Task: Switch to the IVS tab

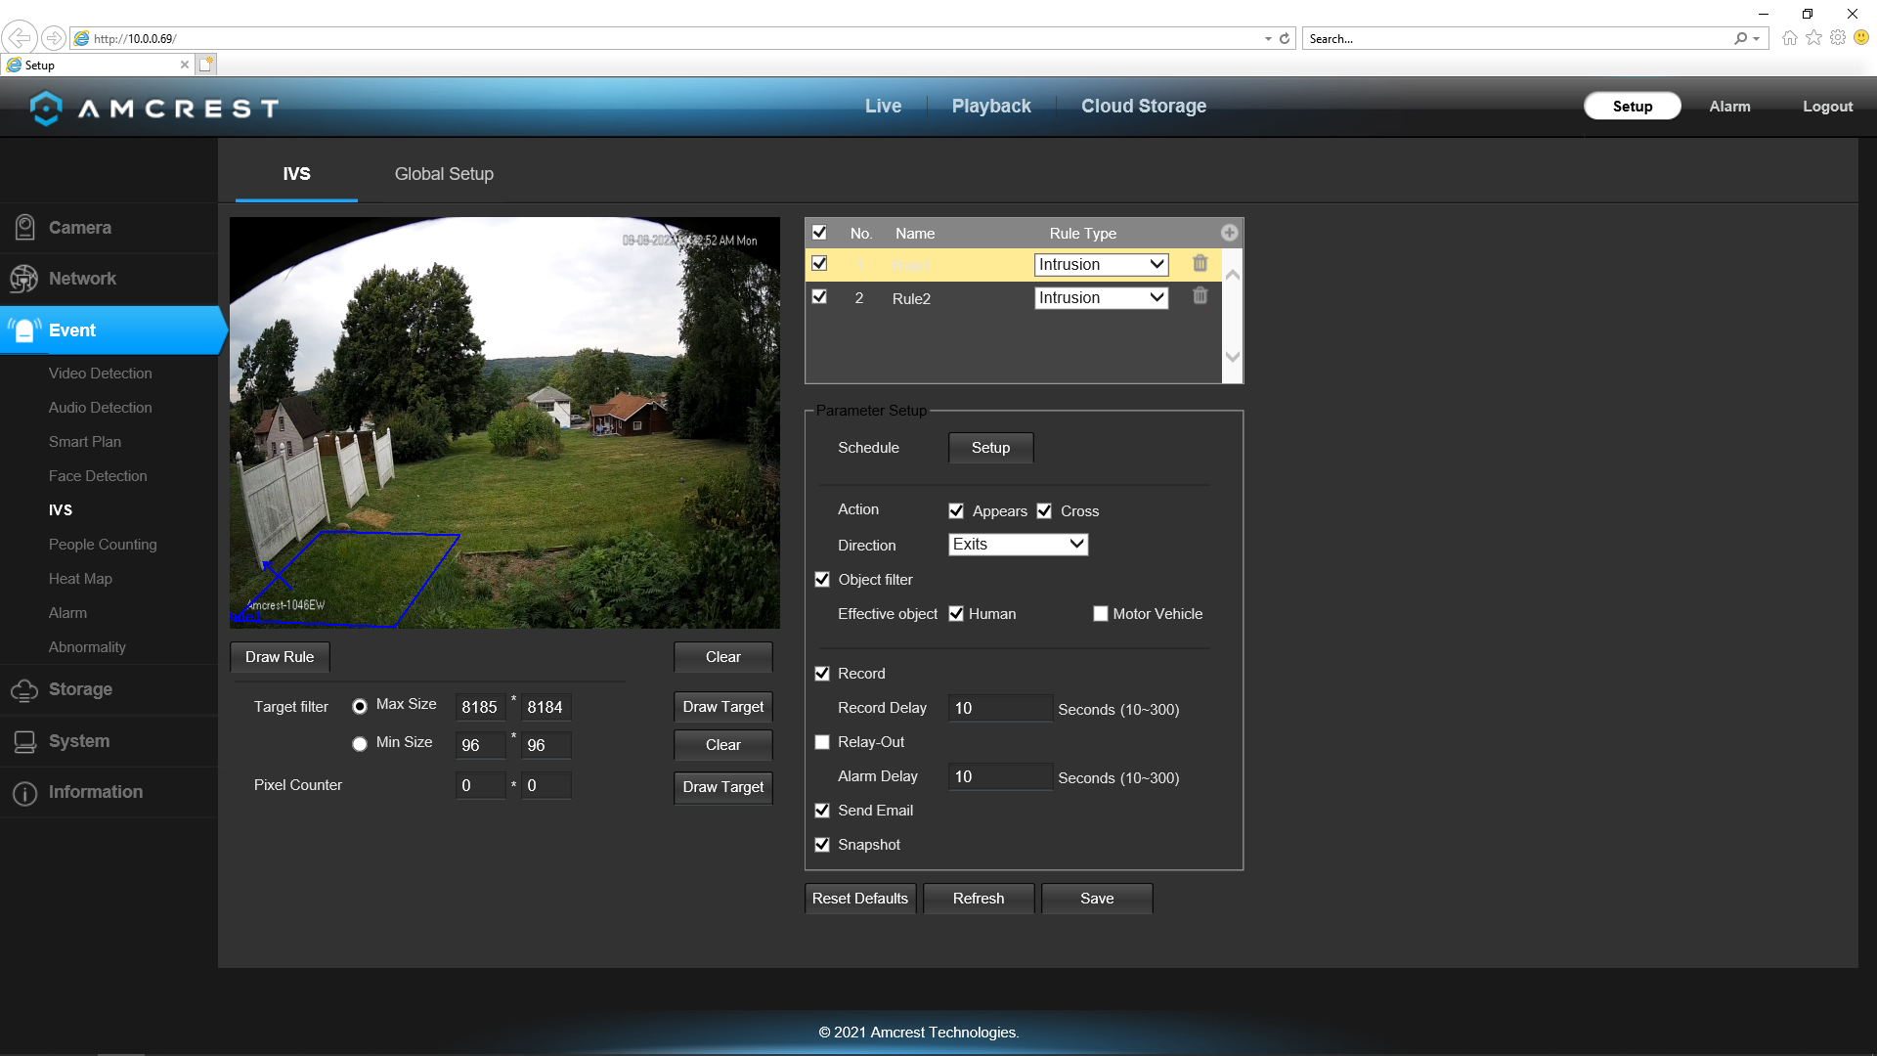Action: 296,174
